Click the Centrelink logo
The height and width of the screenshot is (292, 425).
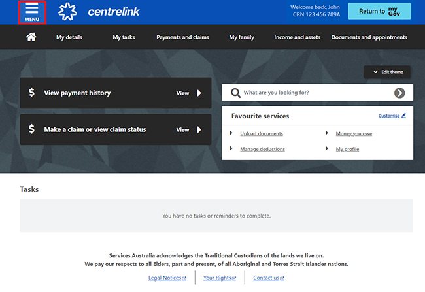pyautogui.click(x=99, y=11)
